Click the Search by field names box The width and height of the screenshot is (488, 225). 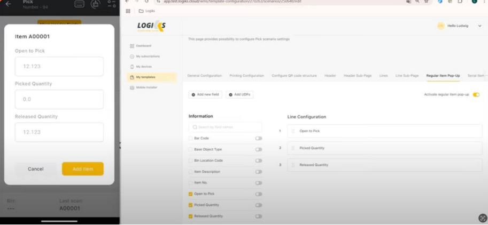226,127
